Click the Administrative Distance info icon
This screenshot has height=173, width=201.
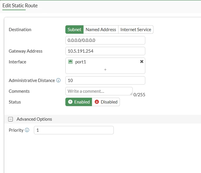tap(58, 80)
